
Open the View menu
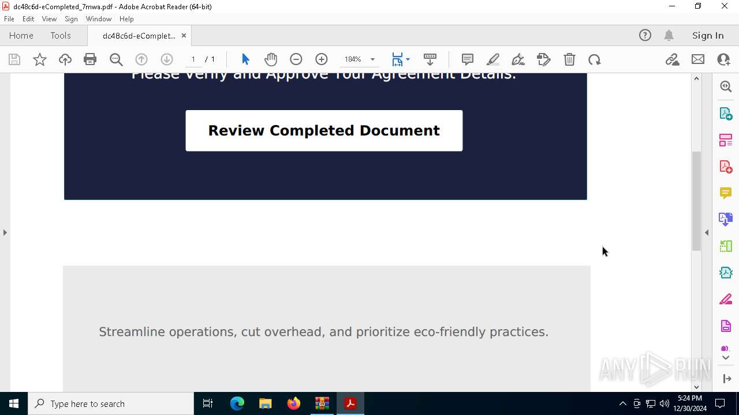[x=49, y=19]
